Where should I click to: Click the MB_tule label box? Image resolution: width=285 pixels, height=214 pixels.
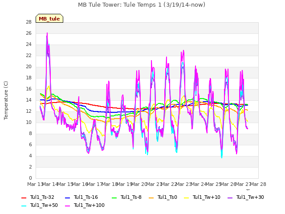click(49, 18)
